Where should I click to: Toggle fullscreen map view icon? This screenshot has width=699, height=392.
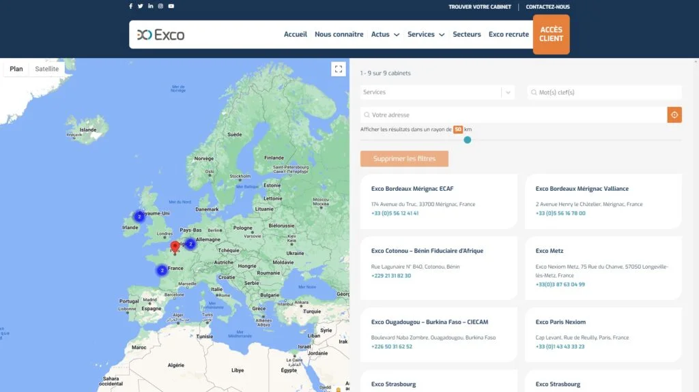coord(339,69)
